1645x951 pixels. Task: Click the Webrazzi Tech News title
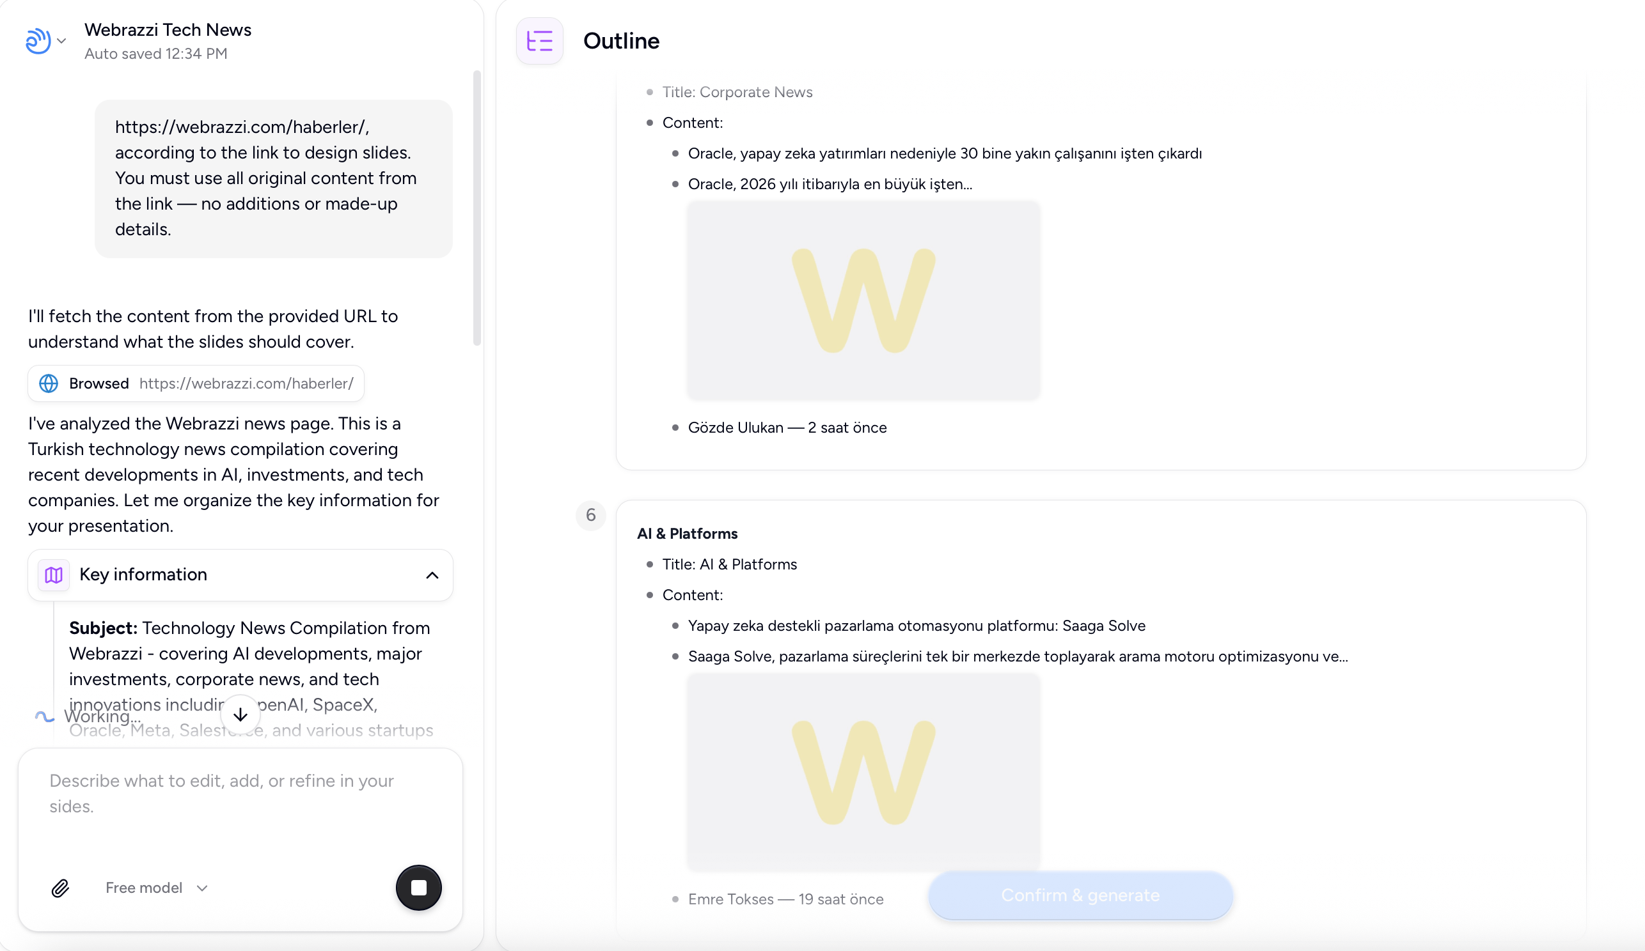pos(168,29)
